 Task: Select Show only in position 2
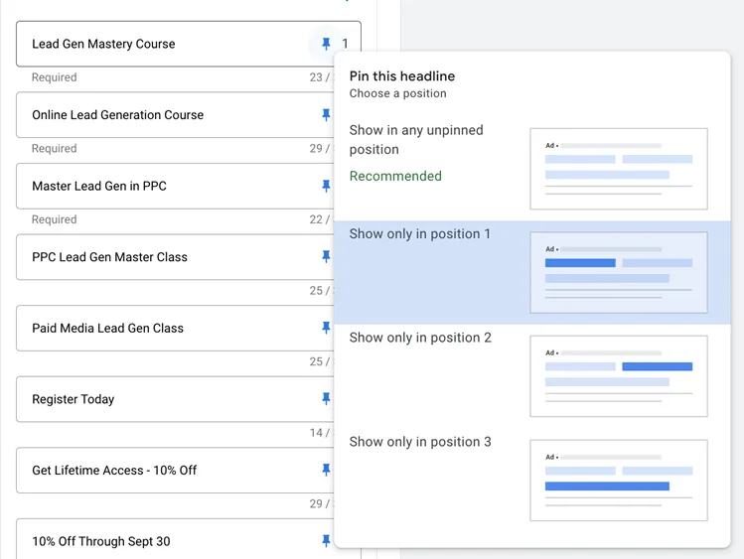(531, 376)
